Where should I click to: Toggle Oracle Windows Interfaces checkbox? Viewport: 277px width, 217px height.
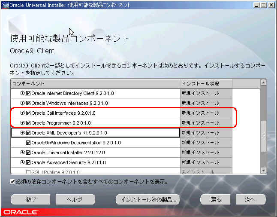click(x=28, y=103)
